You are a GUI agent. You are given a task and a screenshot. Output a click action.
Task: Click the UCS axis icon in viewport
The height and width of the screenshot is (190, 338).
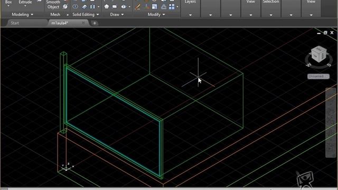[x=67, y=167]
